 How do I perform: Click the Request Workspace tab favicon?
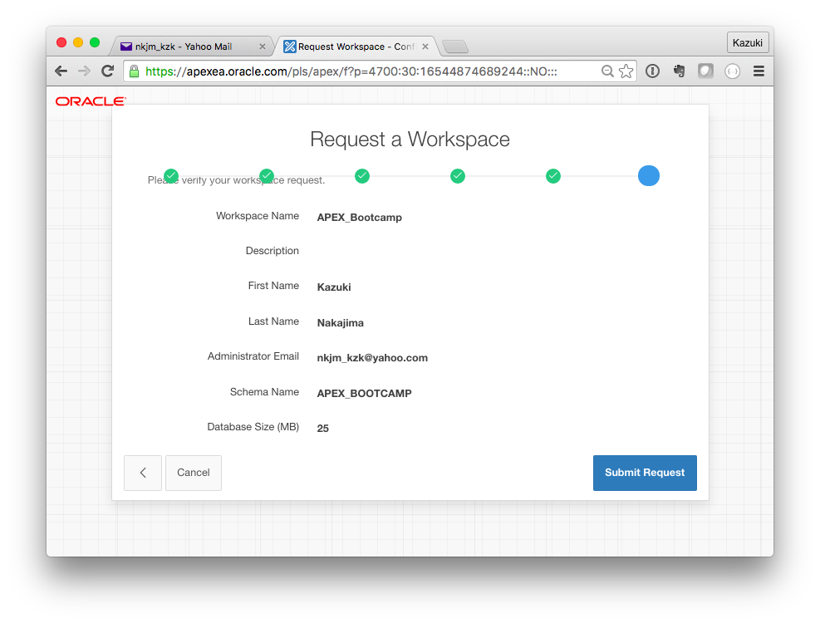click(x=290, y=47)
